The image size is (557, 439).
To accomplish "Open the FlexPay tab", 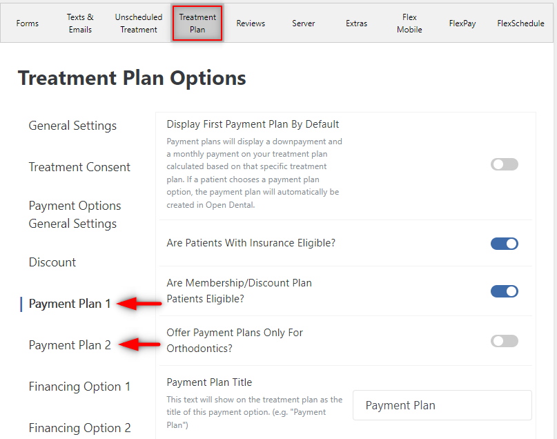I will (462, 23).
